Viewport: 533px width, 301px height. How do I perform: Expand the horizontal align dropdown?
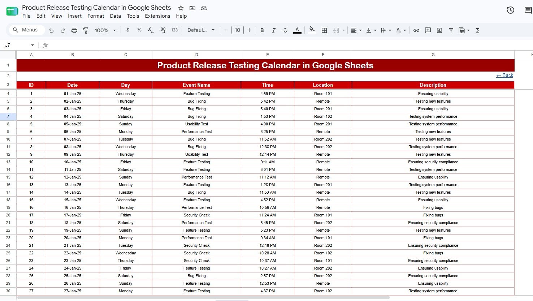[356, 30]
